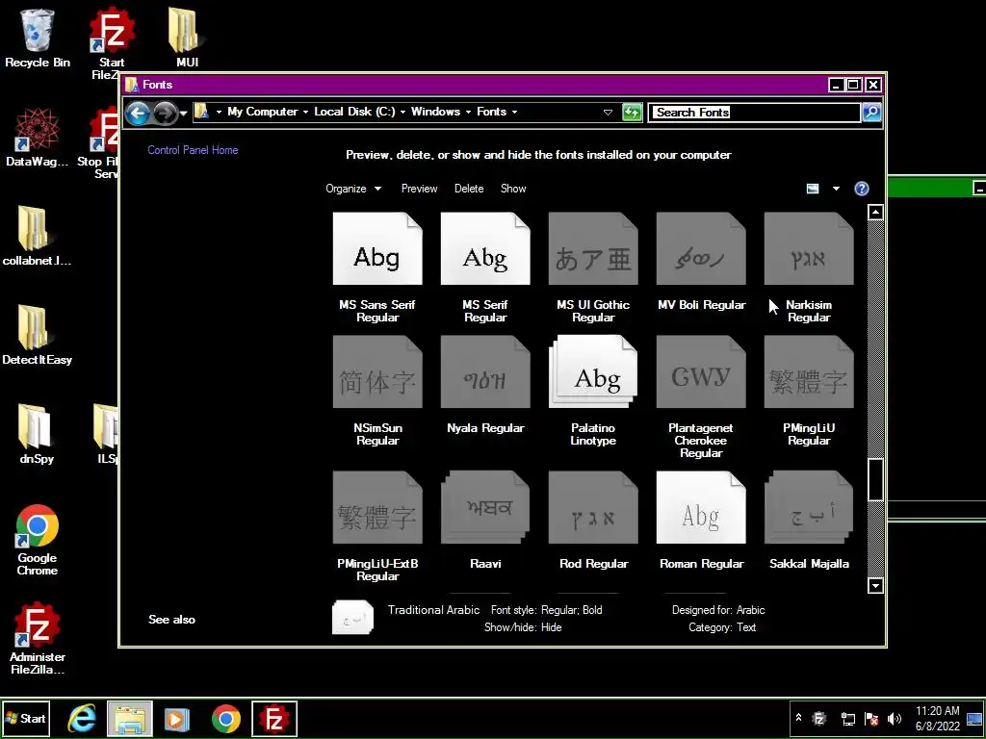Expand the Local Disk (C:) breadcrumb arrow
Image resolution: width=986 pixels, height=739 pixels.
point(402,112)
